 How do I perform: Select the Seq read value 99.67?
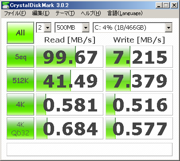[x=70, y=57]
